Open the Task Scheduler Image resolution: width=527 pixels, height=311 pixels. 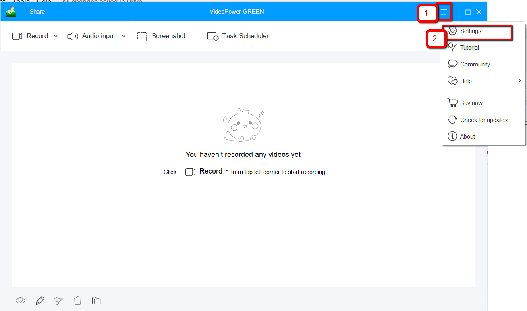click(212, 36)
